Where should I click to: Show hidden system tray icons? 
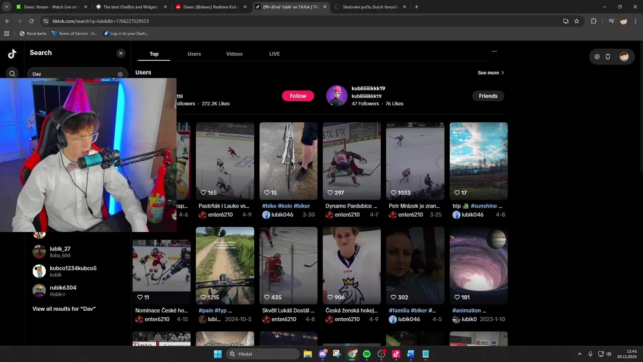coord(579,354)
